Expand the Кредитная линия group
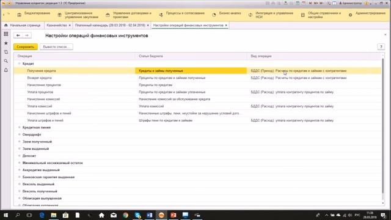 [x=19, y=128]
